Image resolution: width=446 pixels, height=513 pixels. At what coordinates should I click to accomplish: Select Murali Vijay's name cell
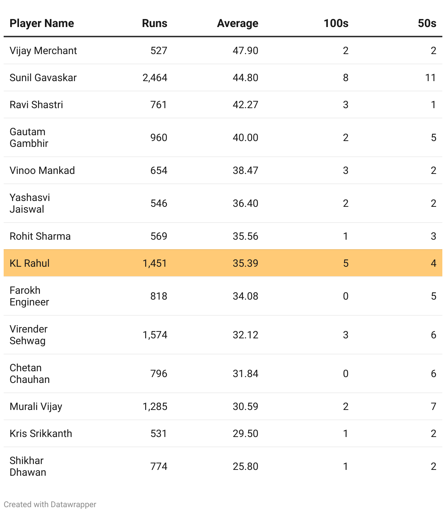click(36, 406)
